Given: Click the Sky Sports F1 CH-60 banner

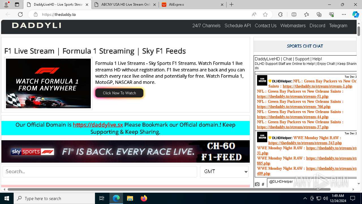Looking at the screenshot, I should pyautogui.click(x=126, y=152).
